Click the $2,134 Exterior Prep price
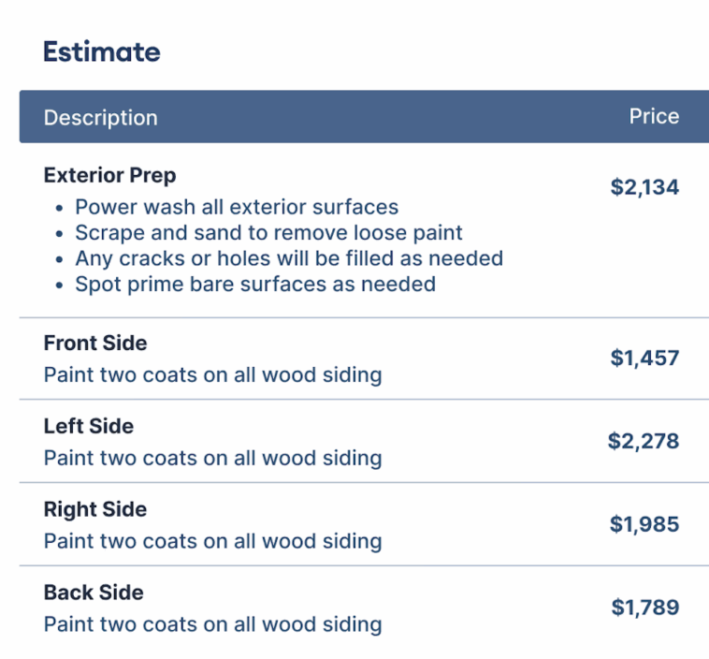Image resolution: width=709 pixels, height=659 pixels. pyautogui.click(x=644, y=187)
